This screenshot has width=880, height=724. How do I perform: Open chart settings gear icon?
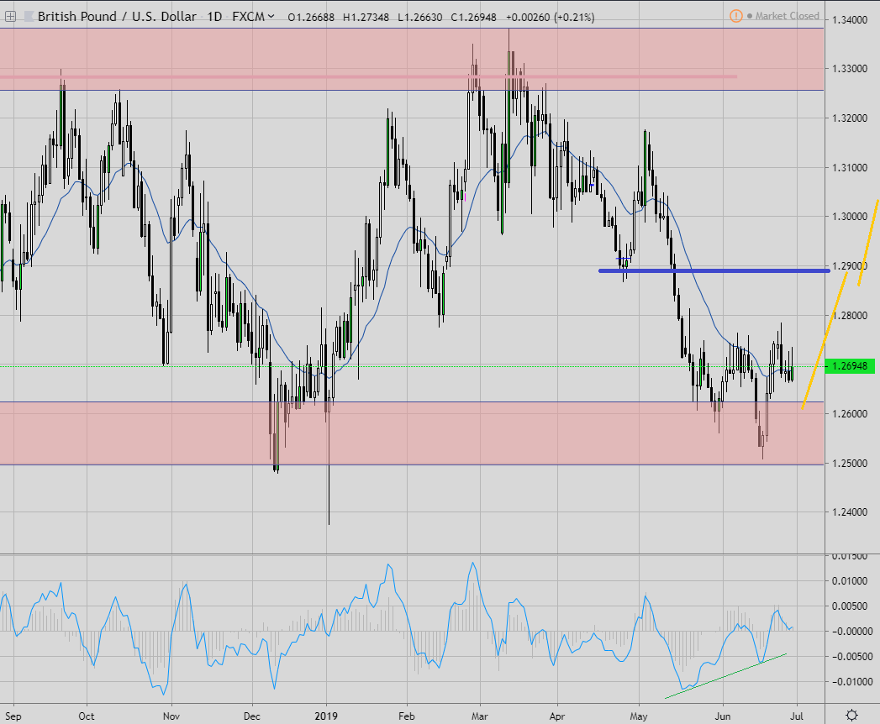pyautogui.click(x=851, y=715)
